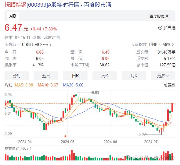The image size is (180, 165).
Task: Select the 月K chart tab
Action: tap(134, 76)
